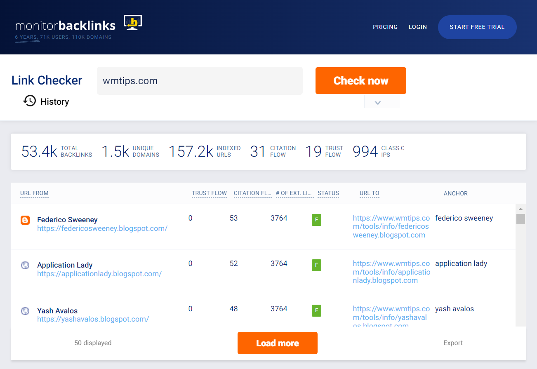Click the green F badge on Yash Avalos row
Viewport: 537px width, 369px height.
click(x=316, y=311)
